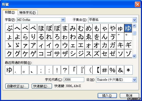Image resolution: width=142 pixels, height=101 pixels.
Task: Select the * symbol in recently used symbols
Action: pyautogui.click(x=128, y=70)
